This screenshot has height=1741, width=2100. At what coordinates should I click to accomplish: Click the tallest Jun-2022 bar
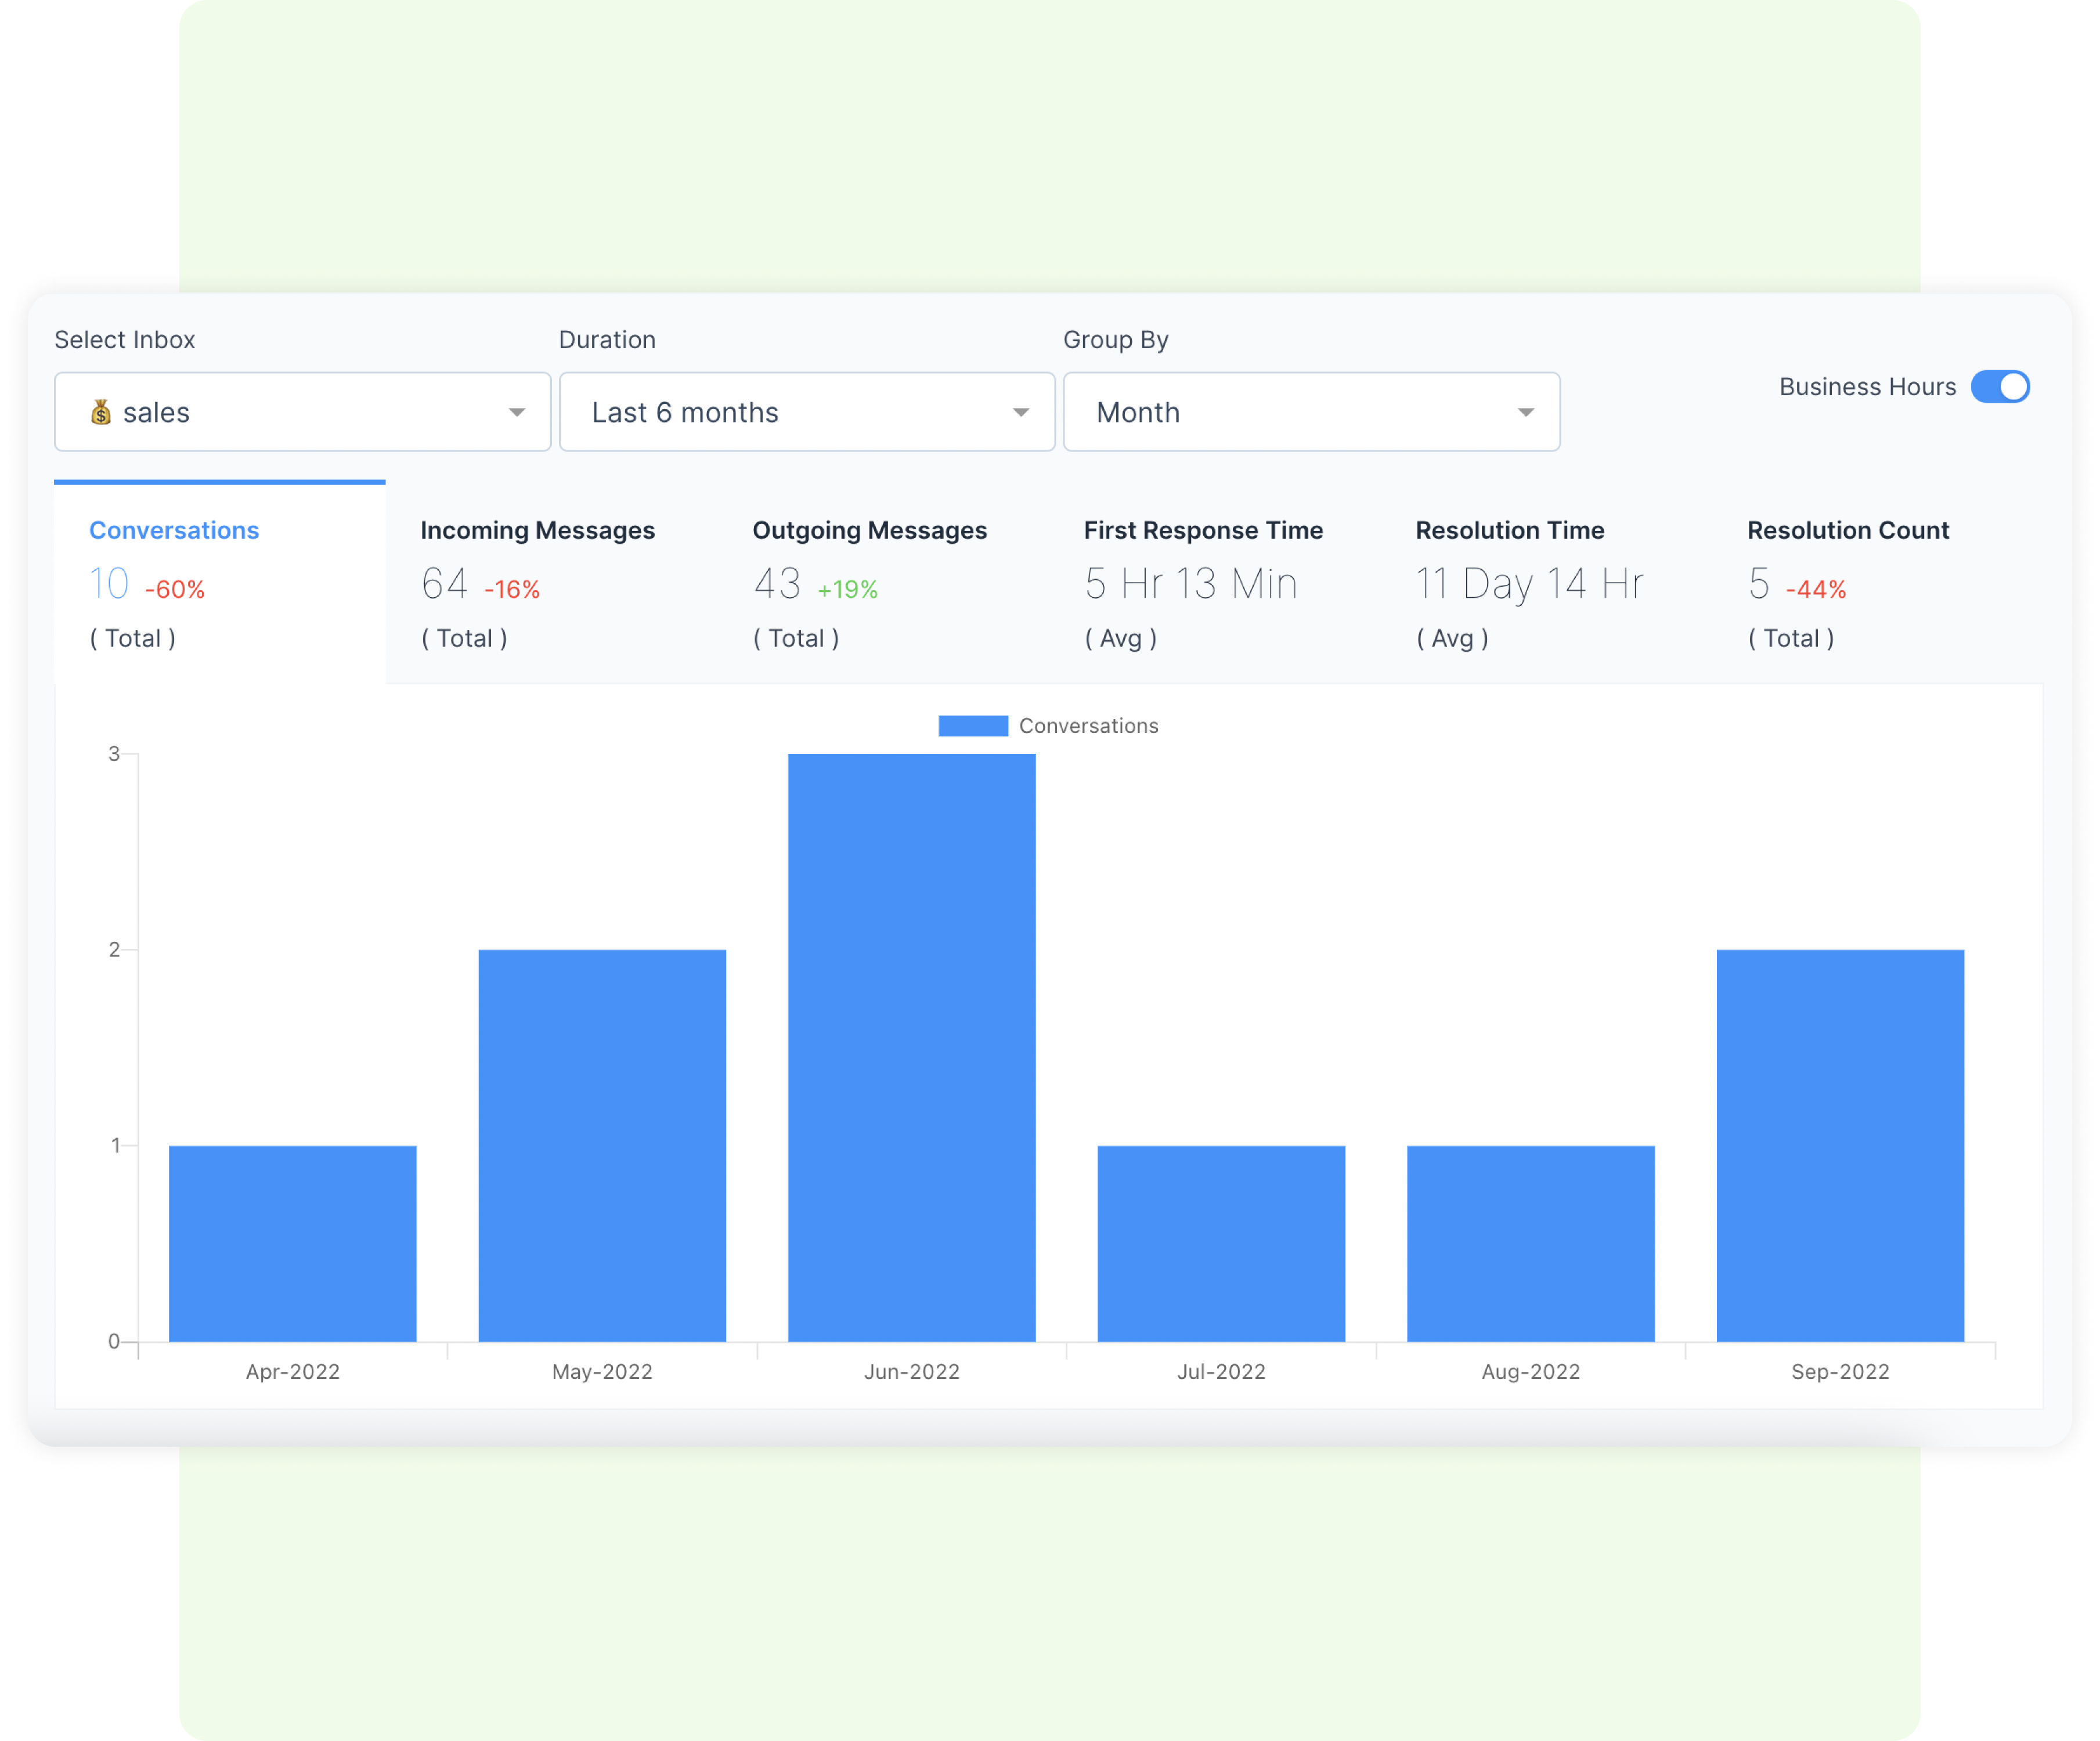(911, 1047)
